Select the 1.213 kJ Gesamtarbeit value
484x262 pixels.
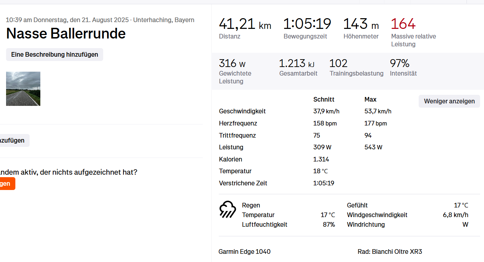pyautogui.click(x=297, y=63)
